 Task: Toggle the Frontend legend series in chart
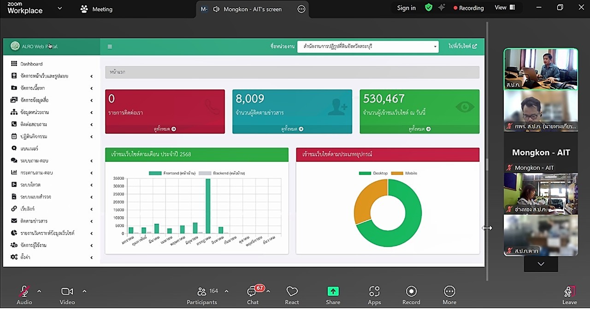pos(155,173)
